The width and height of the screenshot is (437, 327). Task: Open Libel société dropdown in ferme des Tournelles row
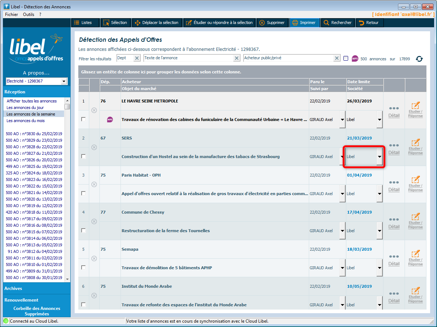[379, 231]
